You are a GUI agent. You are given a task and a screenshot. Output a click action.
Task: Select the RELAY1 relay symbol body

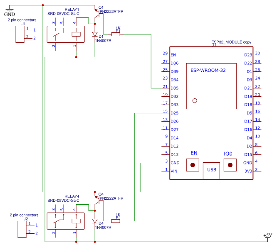pos(66,34)
